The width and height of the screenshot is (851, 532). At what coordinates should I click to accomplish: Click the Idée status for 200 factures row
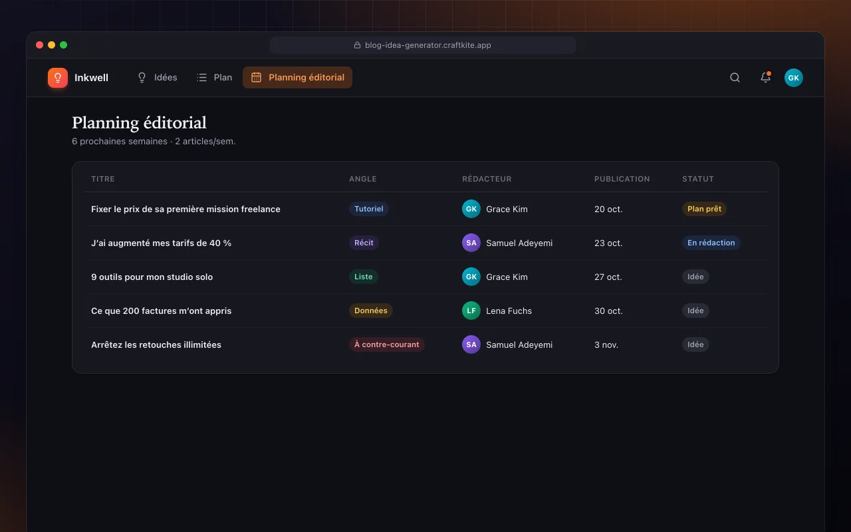(x=695, y=311)
